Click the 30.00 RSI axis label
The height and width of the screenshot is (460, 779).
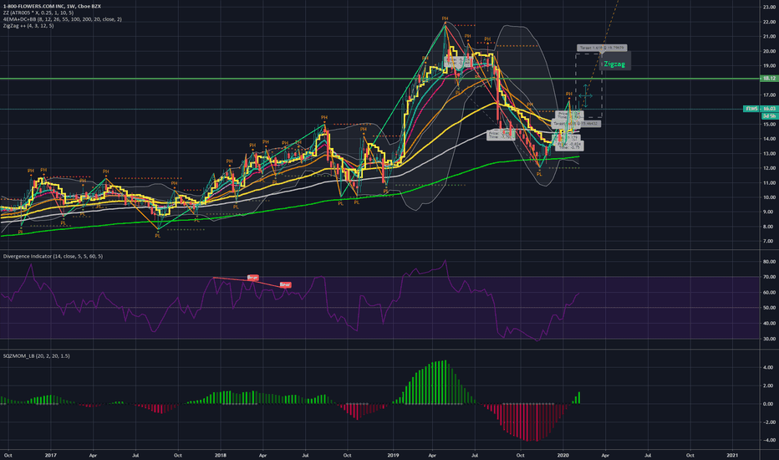pos(770,340)
